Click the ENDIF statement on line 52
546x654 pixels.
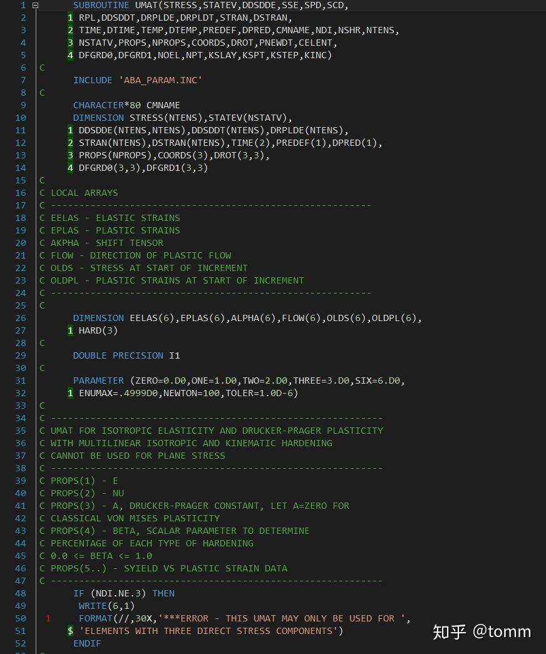(x=87, y=643)
